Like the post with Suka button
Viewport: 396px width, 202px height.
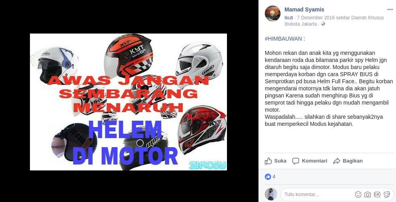click(x=275, y=161)
